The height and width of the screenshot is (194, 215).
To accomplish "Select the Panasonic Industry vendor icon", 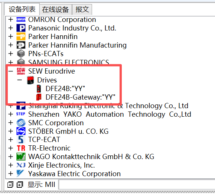I will (x=21, y=28).
